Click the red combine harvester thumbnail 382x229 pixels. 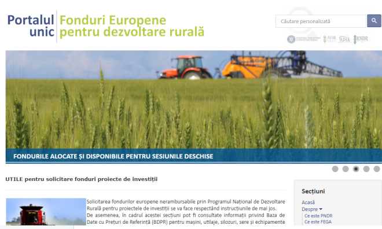[46, 212]
